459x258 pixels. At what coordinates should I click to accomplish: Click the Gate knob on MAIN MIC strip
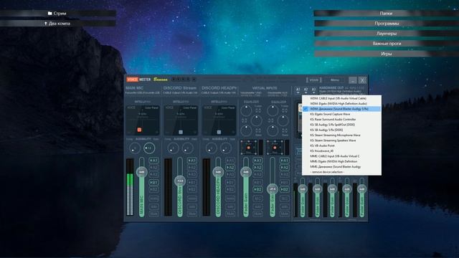tap(149, 148)
